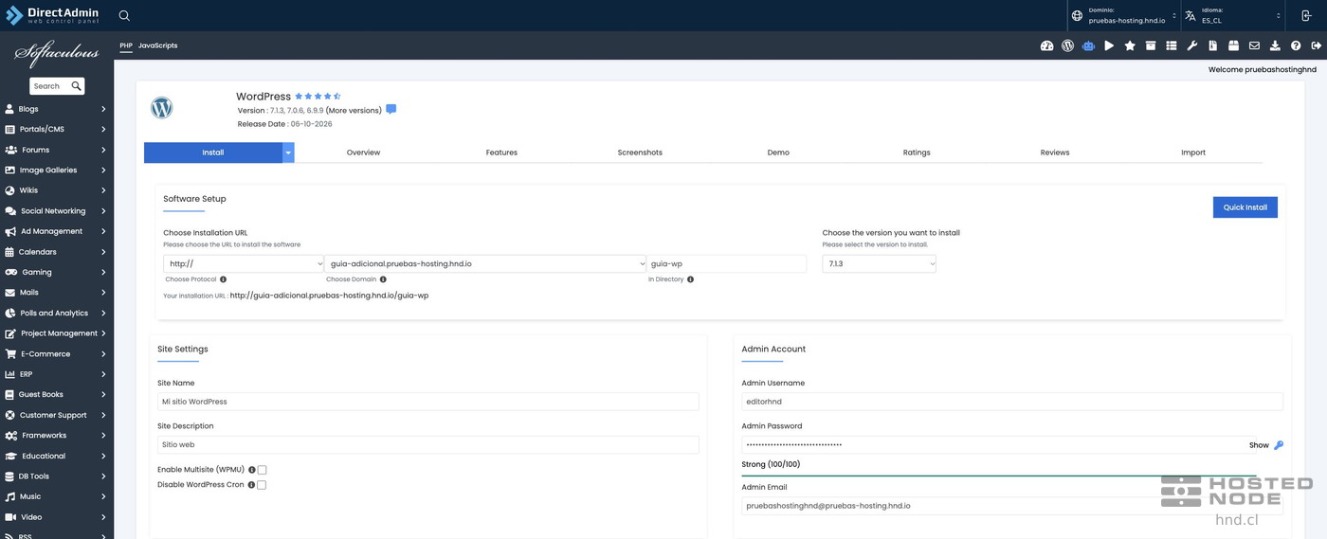Enable the Multisite (WPMU) checkbox
This screenshot has height=539, width=1327.
coord(262,470)
